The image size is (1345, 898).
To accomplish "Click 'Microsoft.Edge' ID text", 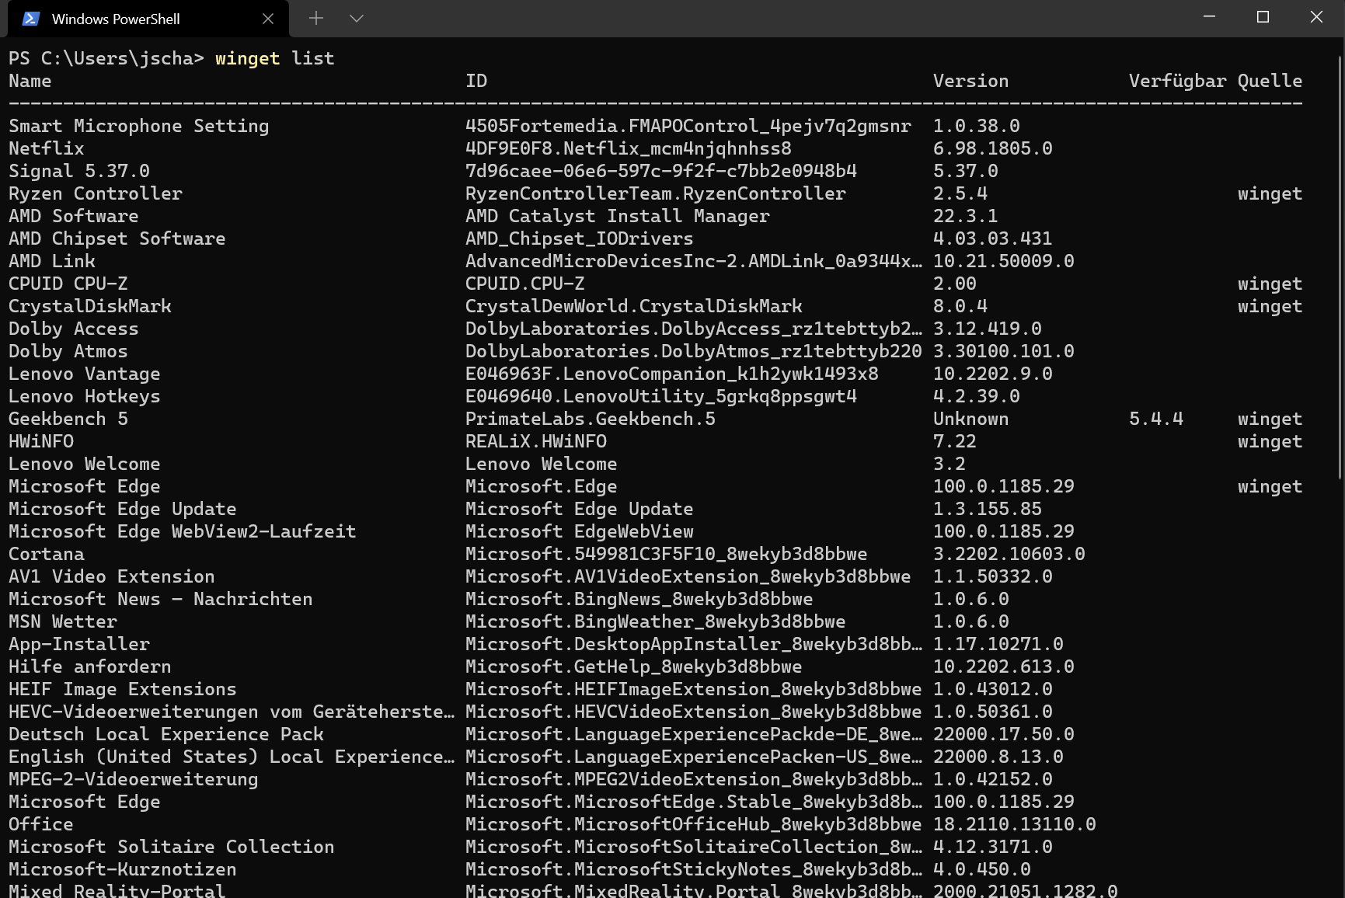I will [542, 486].
